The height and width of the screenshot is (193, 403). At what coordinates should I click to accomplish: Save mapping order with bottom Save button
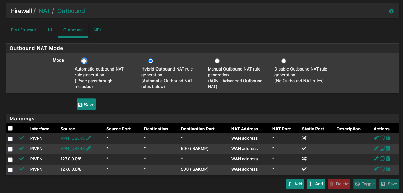(389, 184)
